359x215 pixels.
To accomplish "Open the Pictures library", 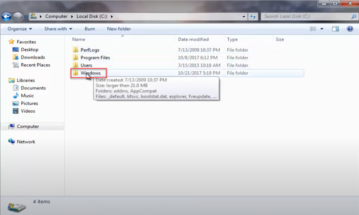I will tap(29, 103).
